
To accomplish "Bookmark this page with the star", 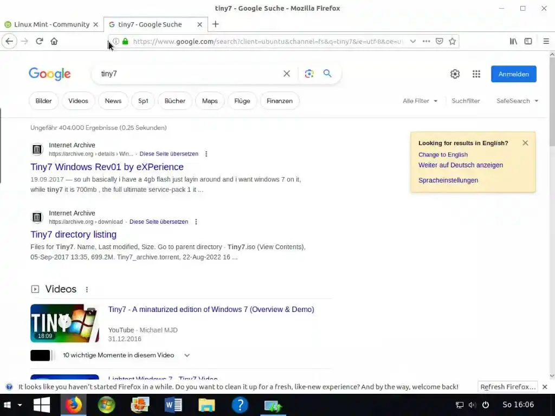I will [453, 41].
